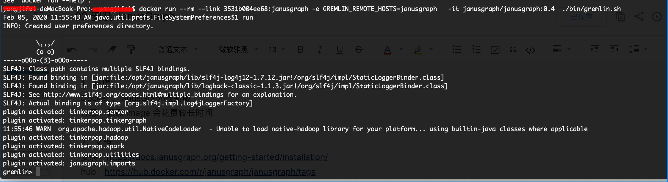Open the hub.docker.com janusgraph tags link

(210, 172)
